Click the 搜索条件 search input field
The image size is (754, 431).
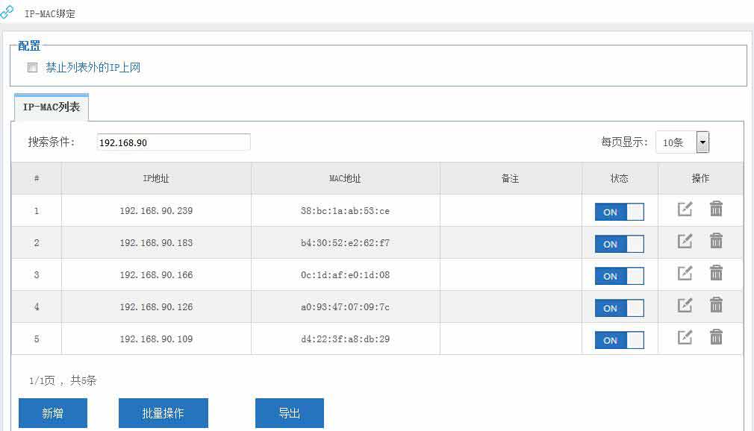pyautogui.click(x=173, y=142)
